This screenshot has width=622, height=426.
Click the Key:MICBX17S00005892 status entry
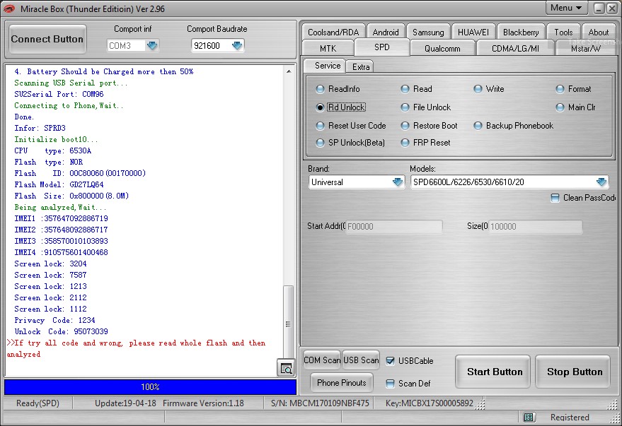(x=430, y=403)
